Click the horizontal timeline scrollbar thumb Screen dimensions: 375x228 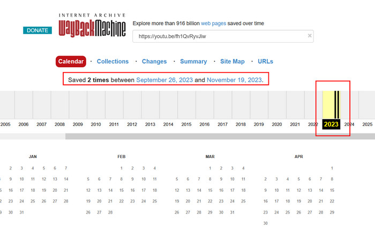tap(220, 136)
